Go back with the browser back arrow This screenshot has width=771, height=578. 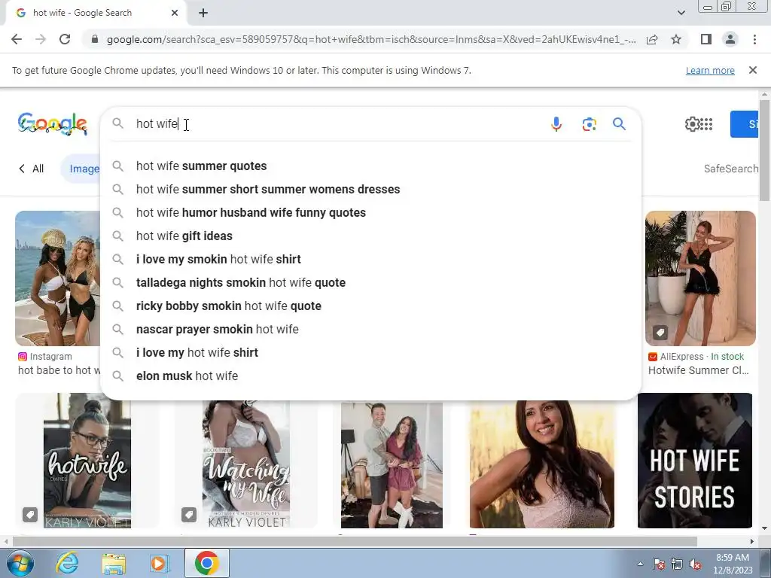[x=17, y=39]
